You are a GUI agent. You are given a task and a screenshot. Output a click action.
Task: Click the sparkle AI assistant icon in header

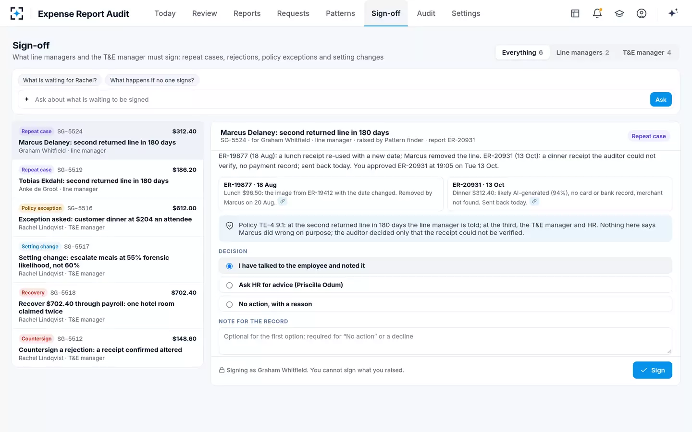coord(673,13)
